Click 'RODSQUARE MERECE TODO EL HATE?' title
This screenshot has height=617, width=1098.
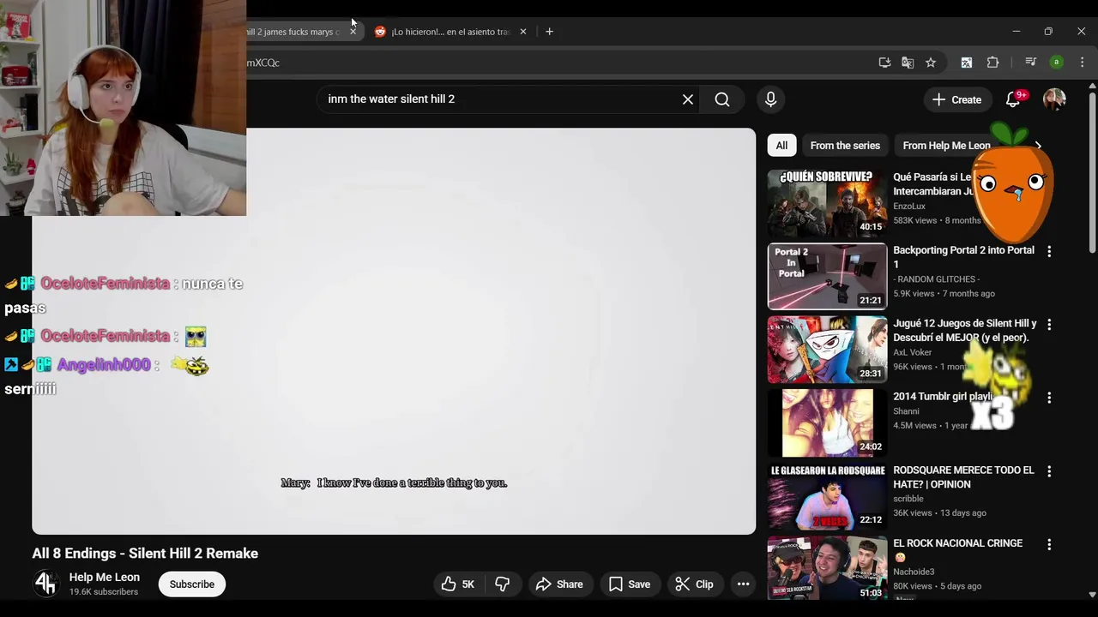964,477
